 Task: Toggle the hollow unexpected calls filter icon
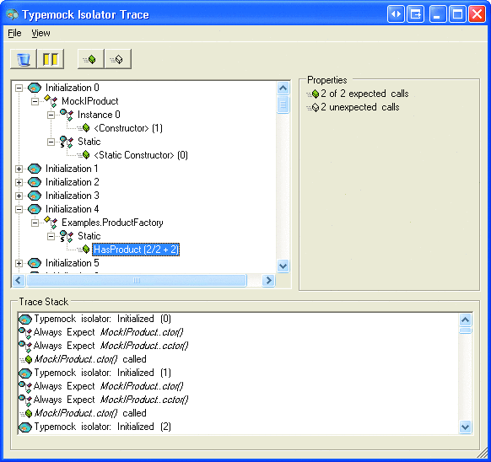pos(118,59)
